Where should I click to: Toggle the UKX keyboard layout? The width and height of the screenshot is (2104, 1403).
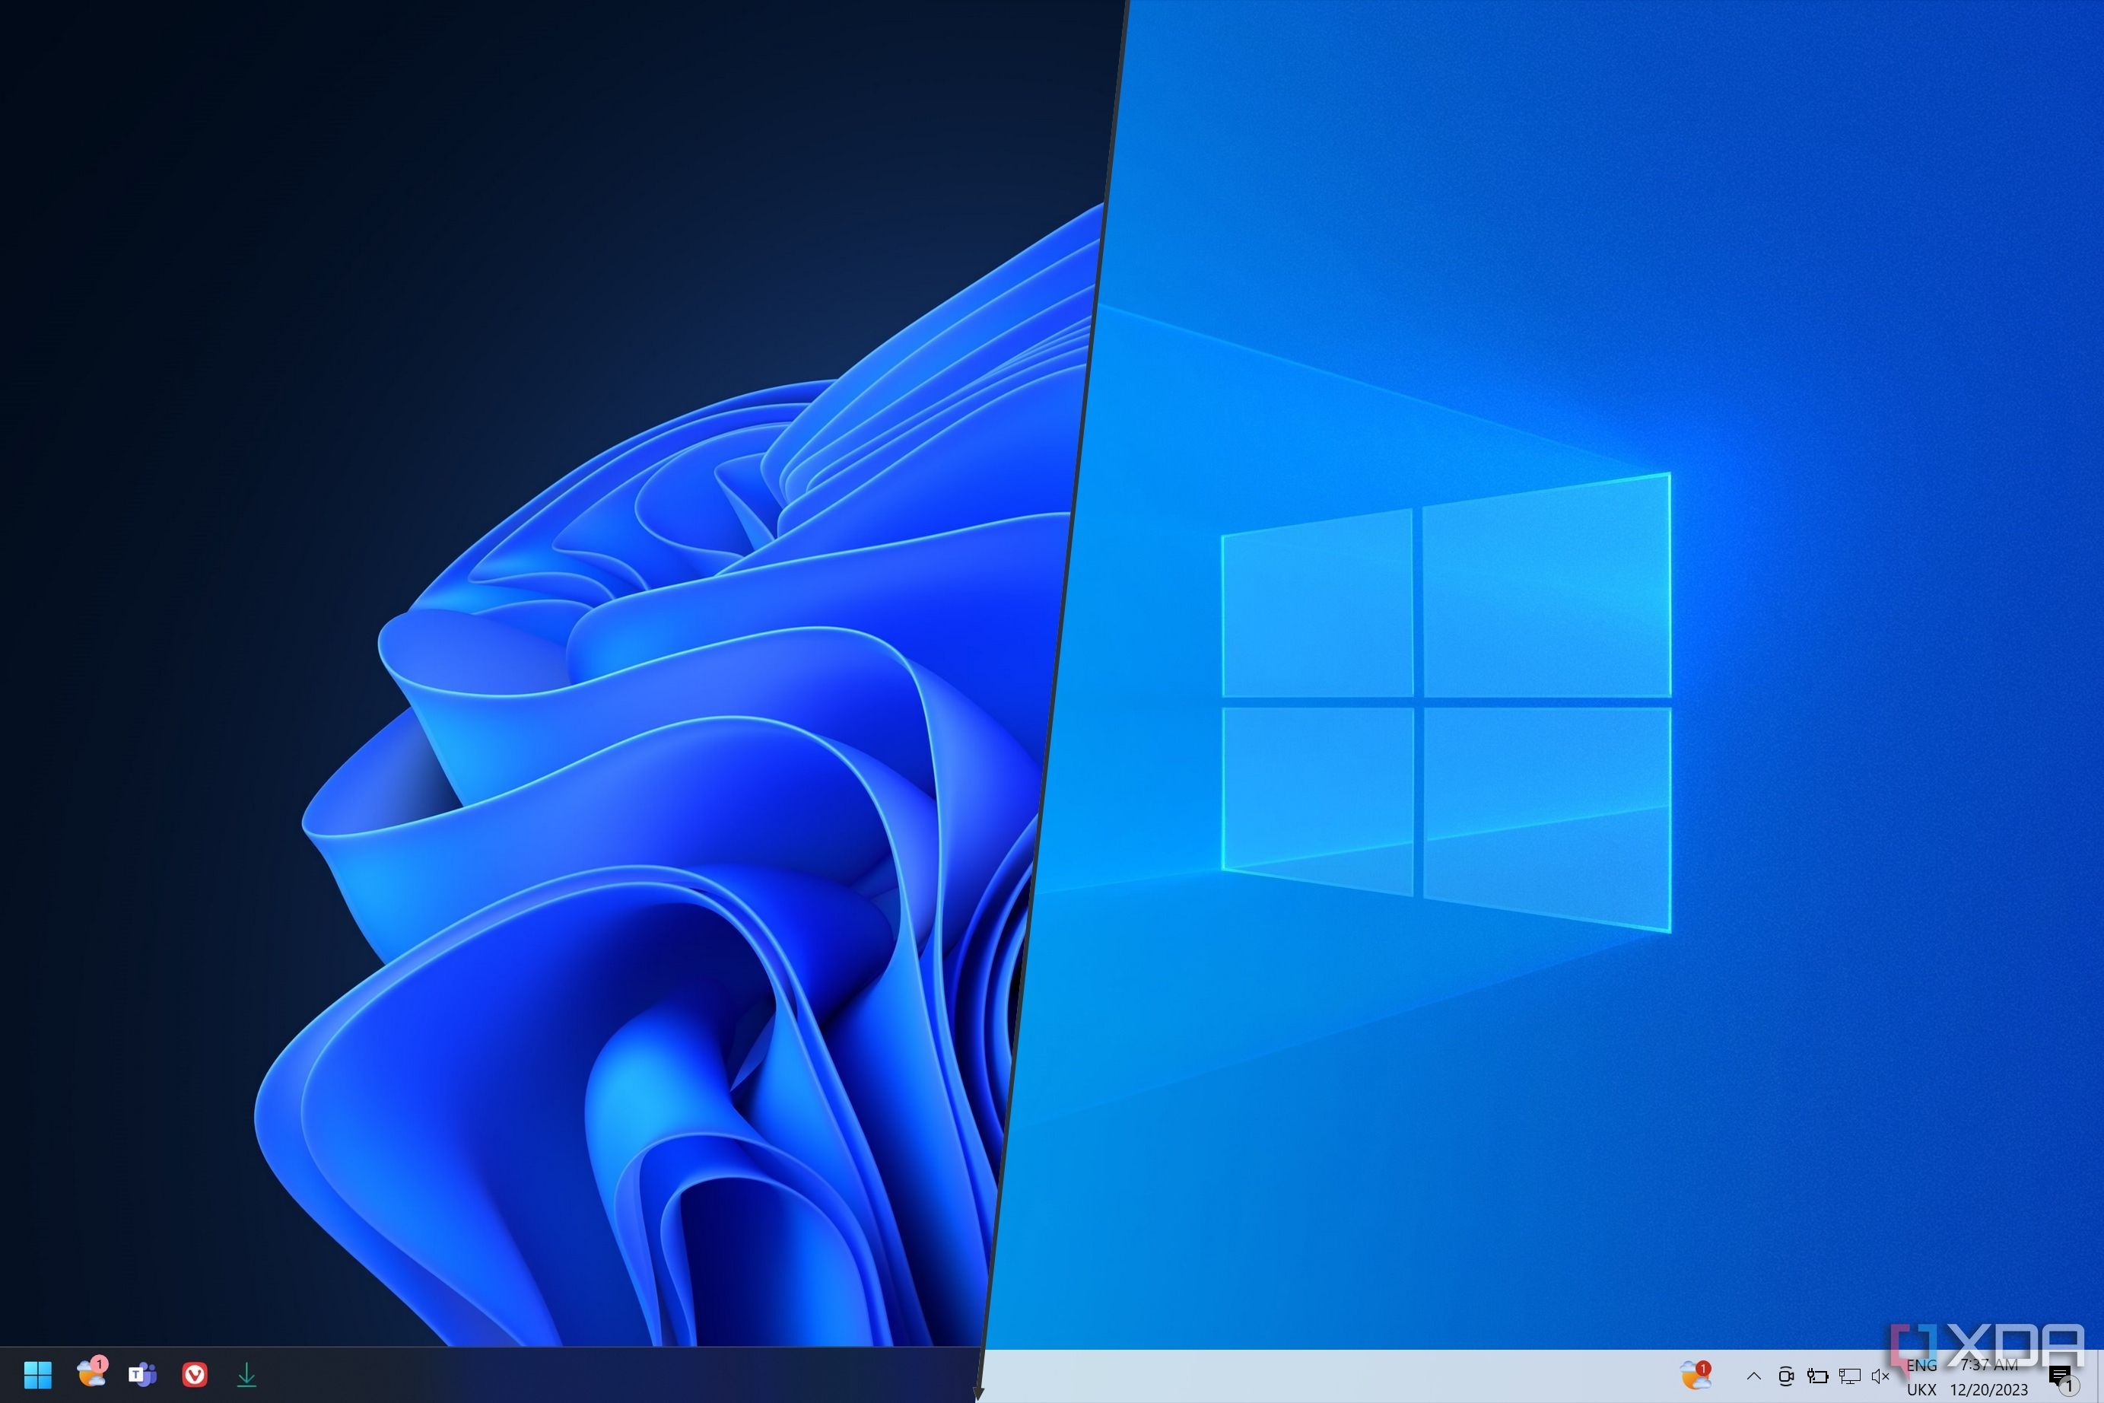point(1922,1389)
